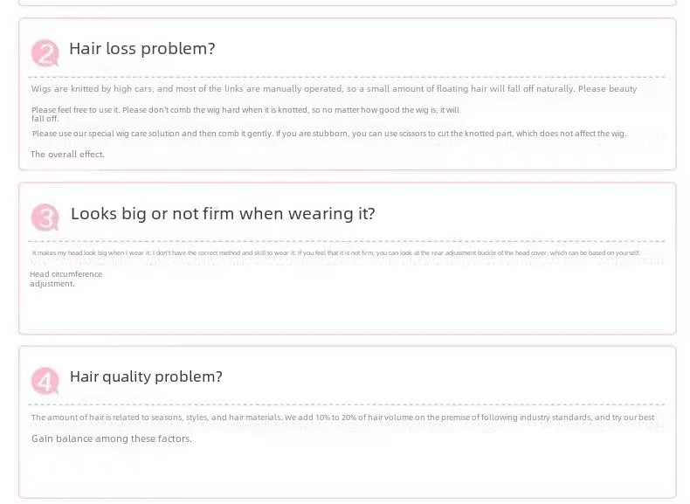Click the "Please feel free to use it" sentence
The width and height of the screenshot is (690, 504).
point(245,110)
